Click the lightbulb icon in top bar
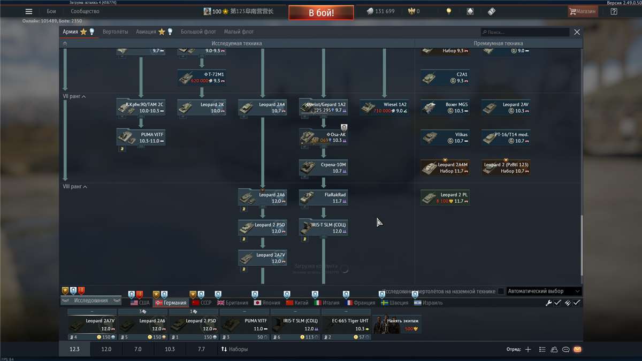 [449, 11]
